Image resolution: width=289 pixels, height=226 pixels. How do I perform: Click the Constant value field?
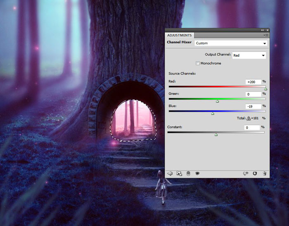pos(252,127)
